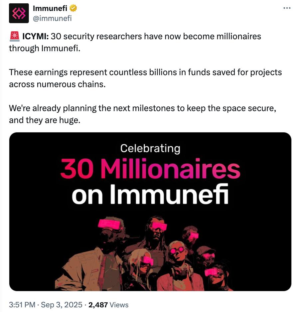
Task: Open the @immunefi handle link
Action: click(52, 18)
